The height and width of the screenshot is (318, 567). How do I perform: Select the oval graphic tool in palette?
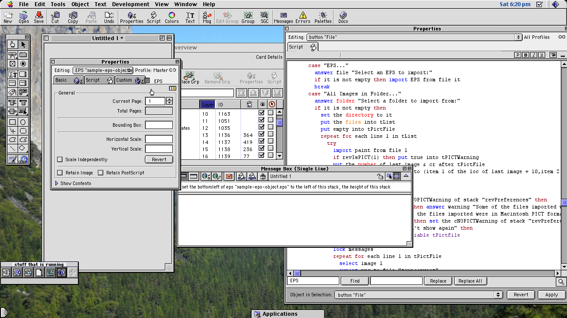(x=23, y=122)
